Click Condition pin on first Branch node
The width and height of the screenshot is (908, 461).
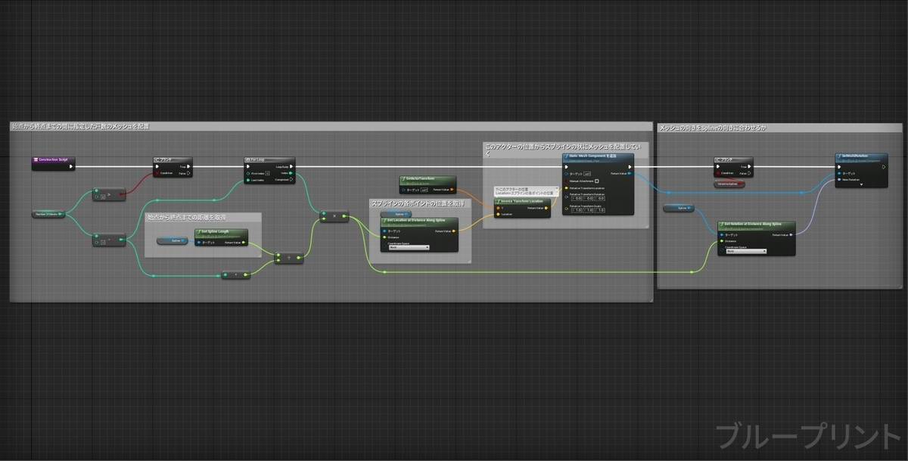[157, 173]
